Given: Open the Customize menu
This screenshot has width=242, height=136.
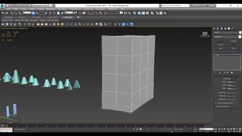Looking at the screenshot, I should tap(101, 9).
